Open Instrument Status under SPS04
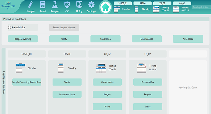This screenshot has height=114, width=211. (x=67, y=94)
